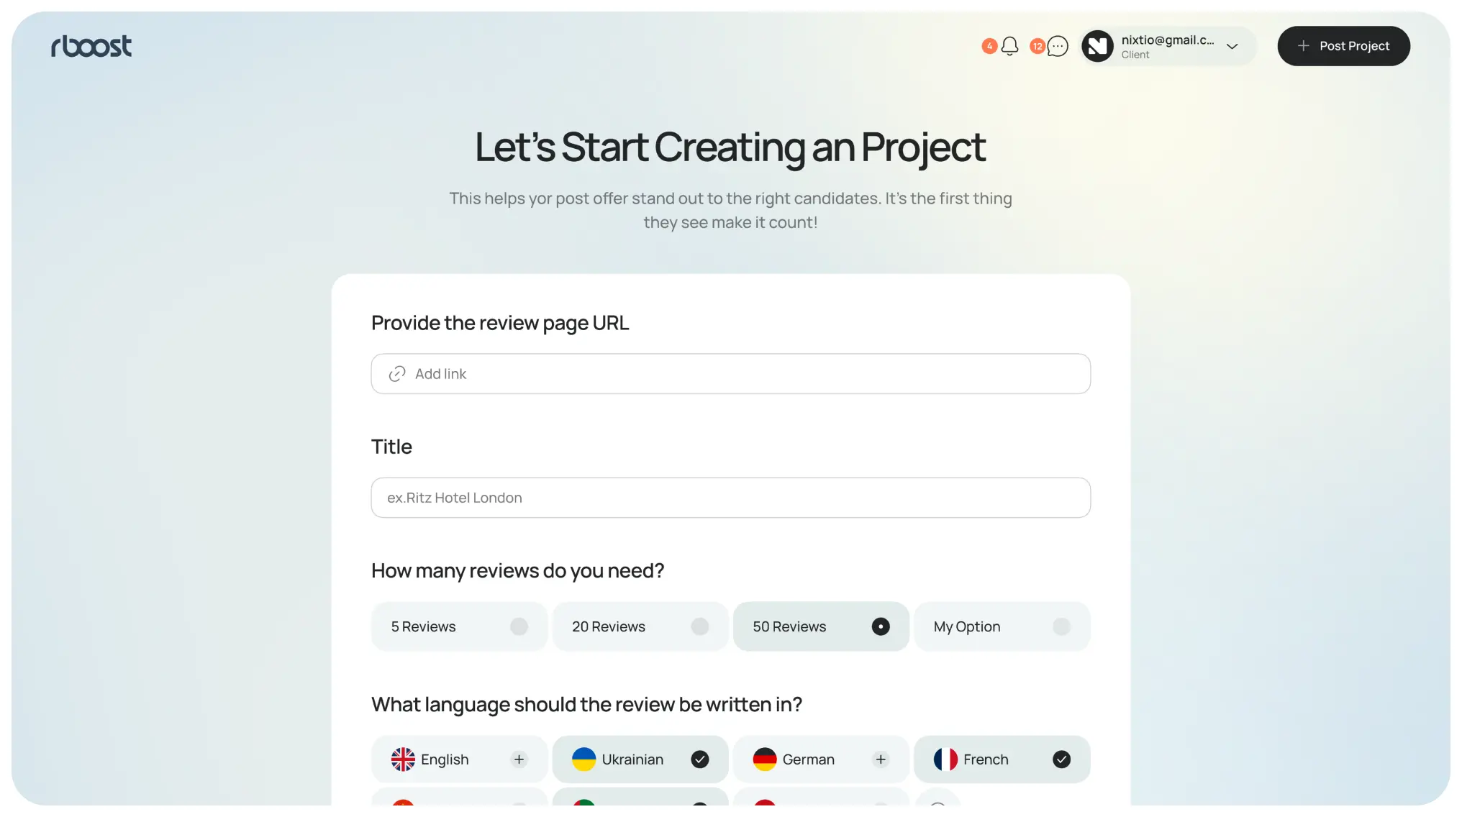
Task: Click the Title input field
Action: pyautogui.click(x=731, y=498)
